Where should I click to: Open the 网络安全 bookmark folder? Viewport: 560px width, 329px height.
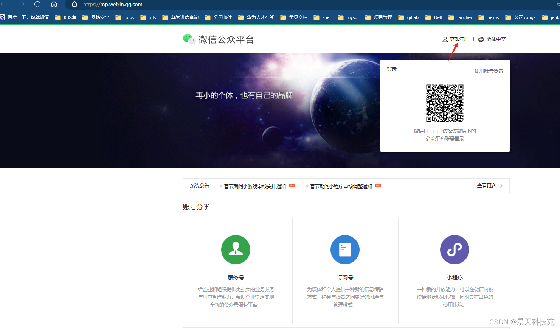[96, 17]
